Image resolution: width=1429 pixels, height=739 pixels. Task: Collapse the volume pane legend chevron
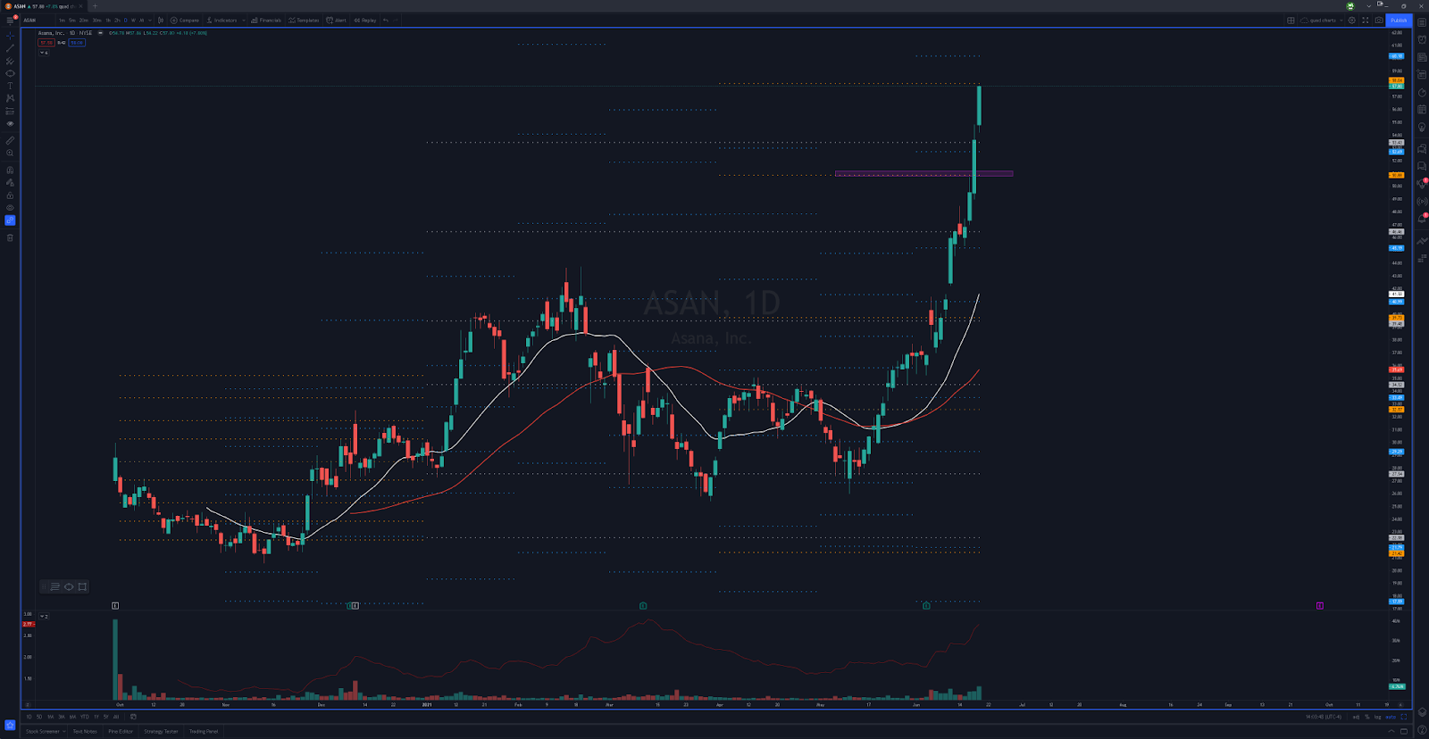pyautogui.click(x=43, y=617)
